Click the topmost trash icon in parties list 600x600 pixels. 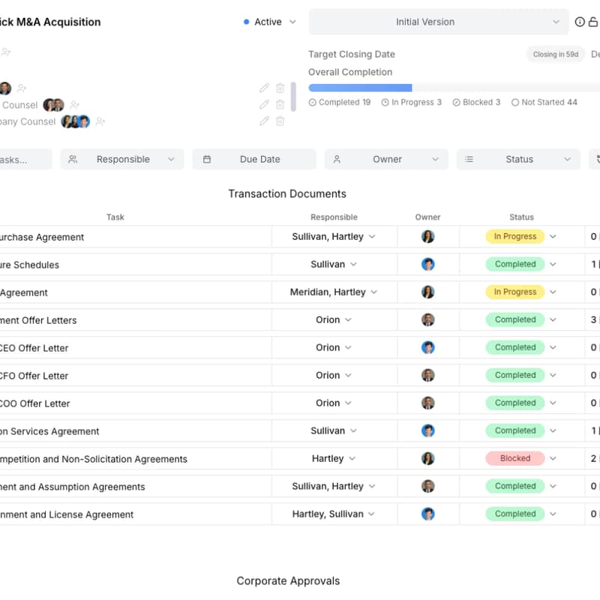(x=280, y=88)
